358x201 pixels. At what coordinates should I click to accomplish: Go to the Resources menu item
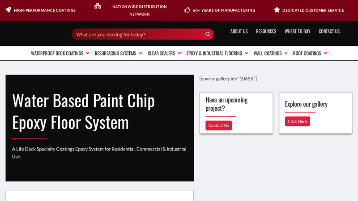(266, 31)
